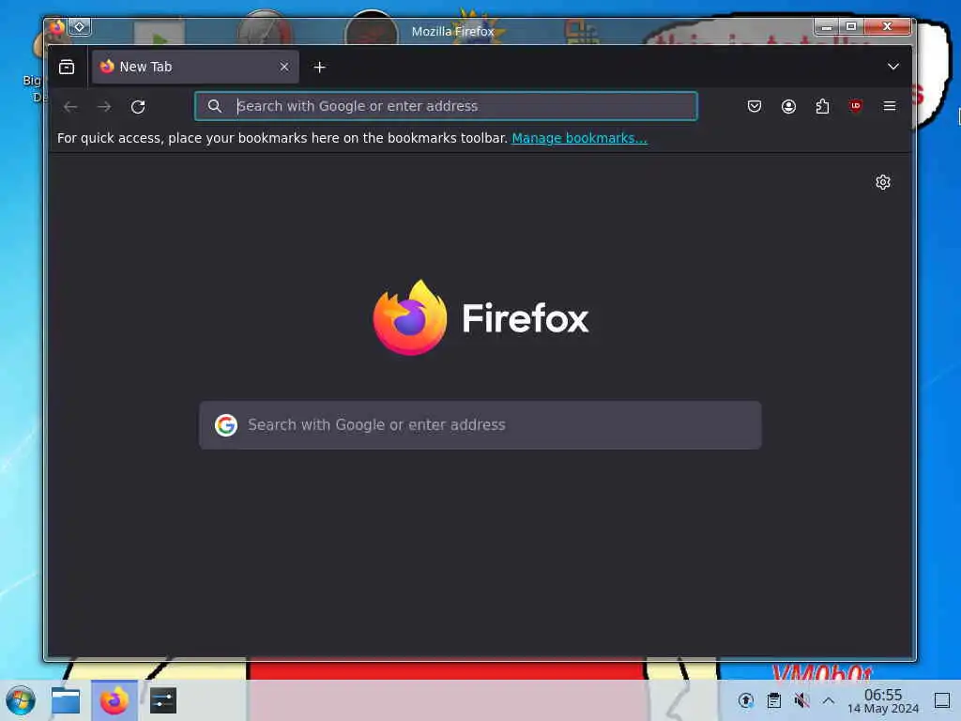Go forward one page
This screenshot has height=721, width=961.
pos(104,107)
